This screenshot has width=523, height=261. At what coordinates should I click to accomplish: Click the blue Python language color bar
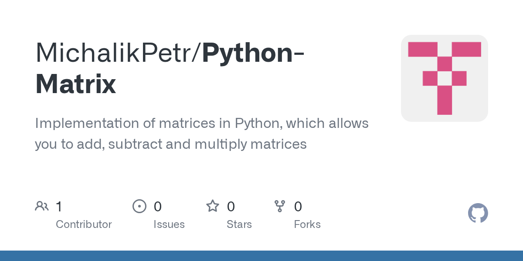coord(261,256)
